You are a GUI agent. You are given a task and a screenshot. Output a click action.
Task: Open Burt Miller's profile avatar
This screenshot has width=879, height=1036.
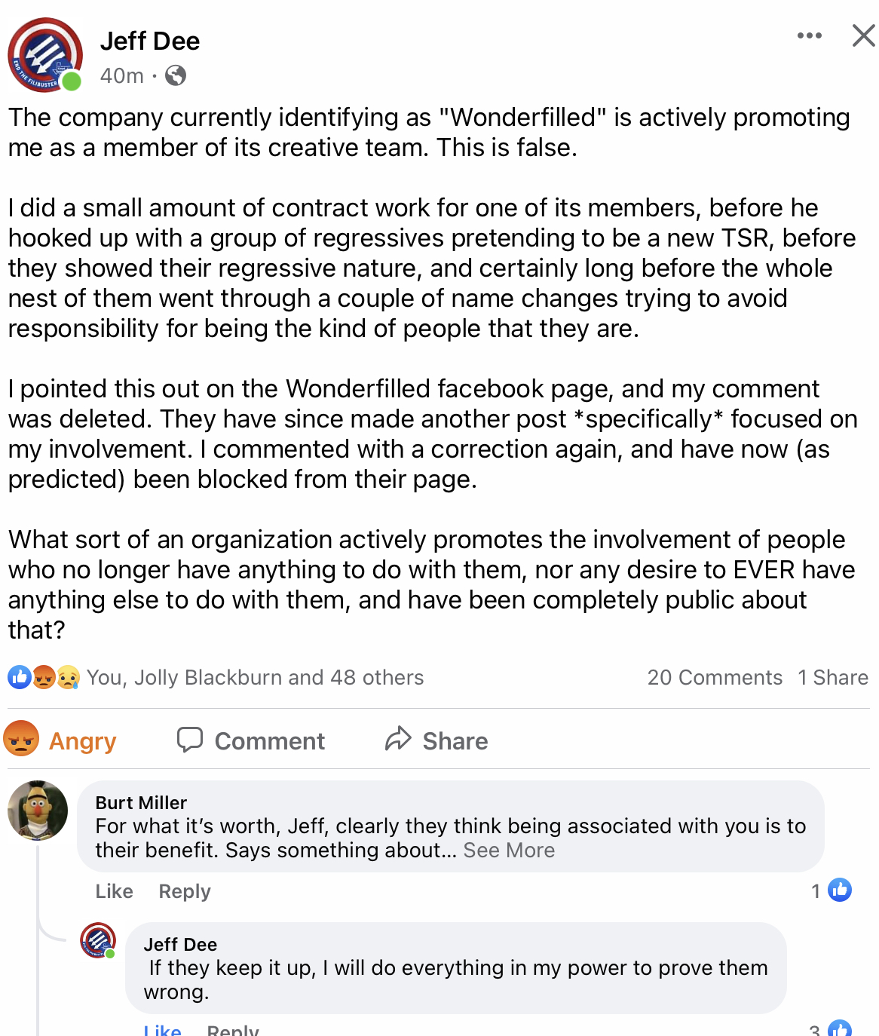[38, 811]
